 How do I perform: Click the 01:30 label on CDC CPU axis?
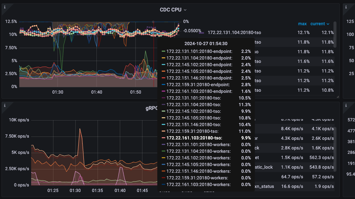coord(57,92)
